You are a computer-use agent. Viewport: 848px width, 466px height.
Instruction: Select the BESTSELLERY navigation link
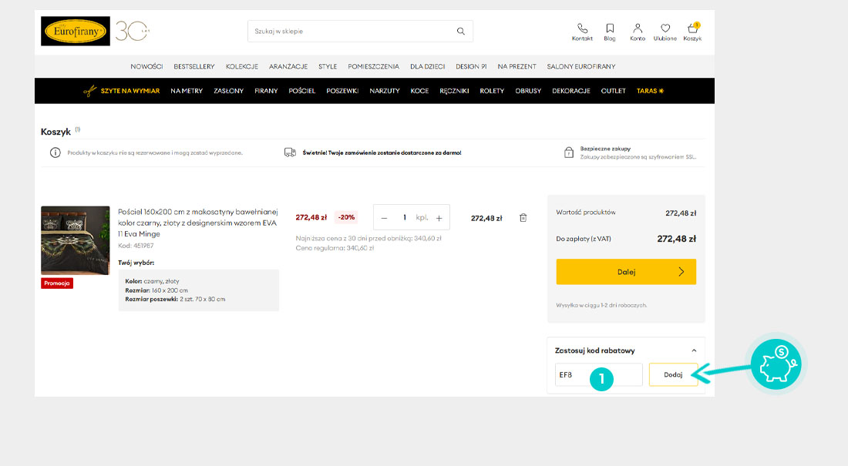click(194, 66)
